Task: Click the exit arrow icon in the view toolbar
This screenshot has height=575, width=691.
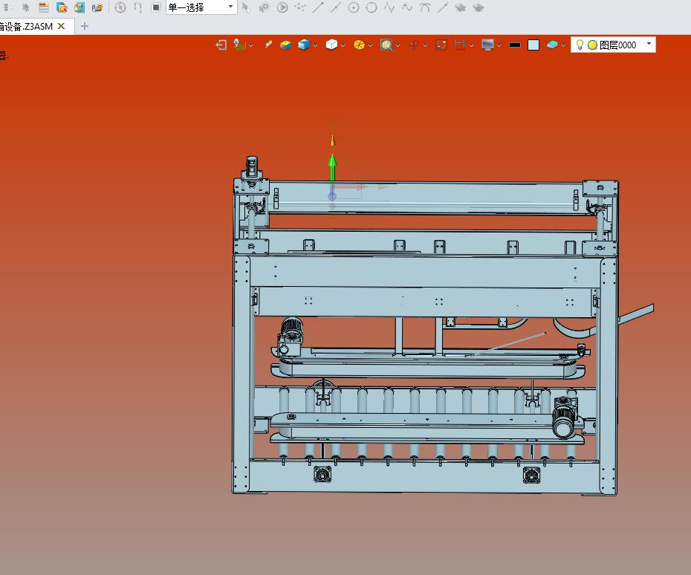Action: pos(221,45)
